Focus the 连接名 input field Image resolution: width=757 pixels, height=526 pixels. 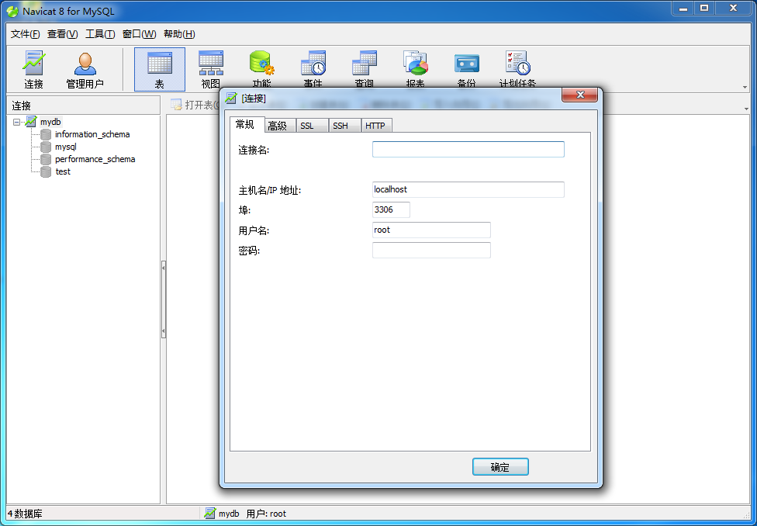[x=468, y=149]
